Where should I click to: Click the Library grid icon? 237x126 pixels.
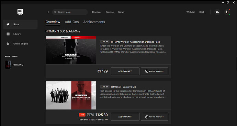pyautogui.click(x=8, y=34)
